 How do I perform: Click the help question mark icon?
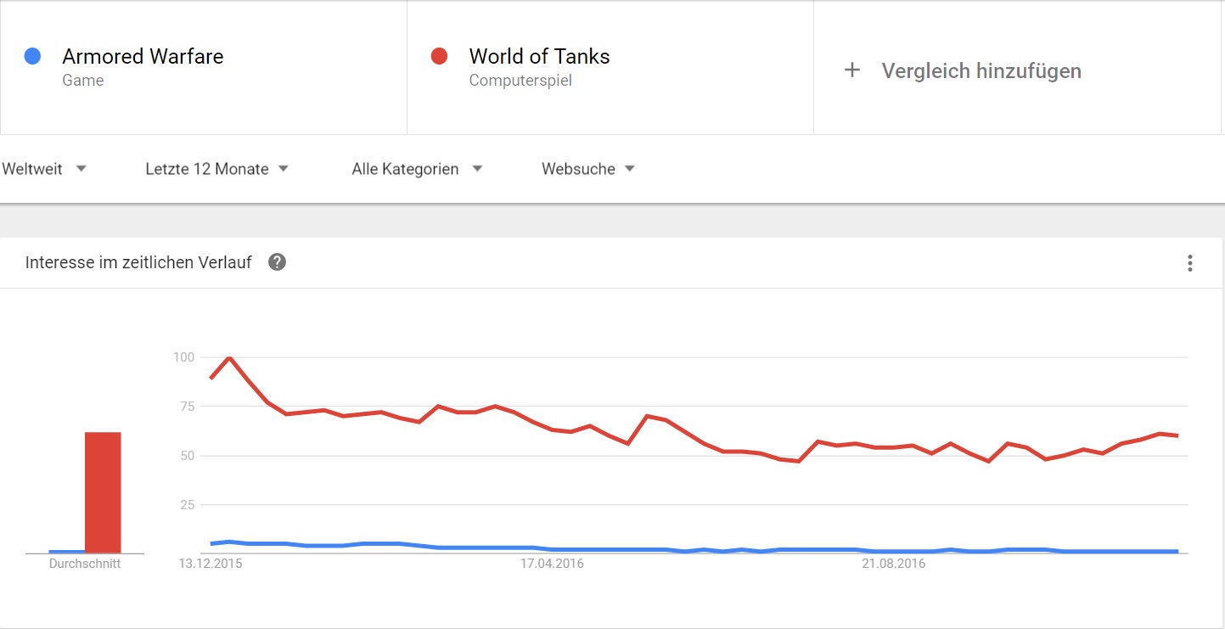pos(277,262)
